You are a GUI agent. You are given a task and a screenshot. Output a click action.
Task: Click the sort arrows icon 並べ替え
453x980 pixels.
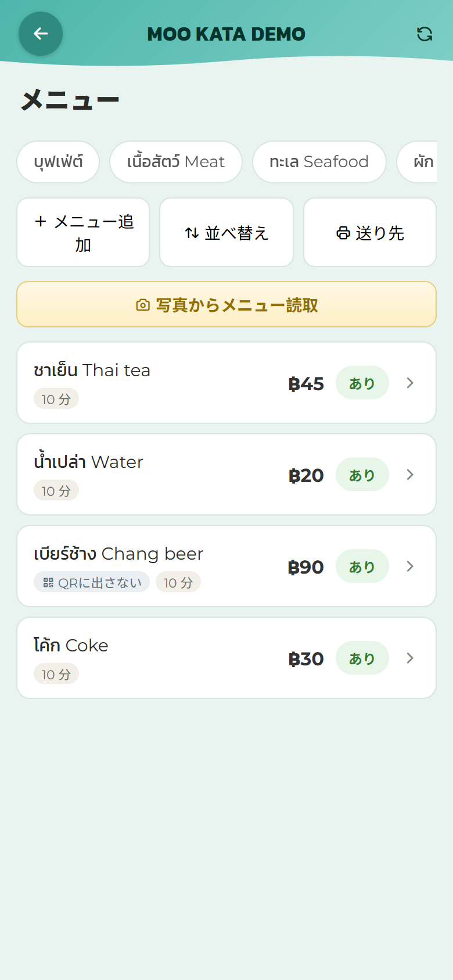(192, 233)
